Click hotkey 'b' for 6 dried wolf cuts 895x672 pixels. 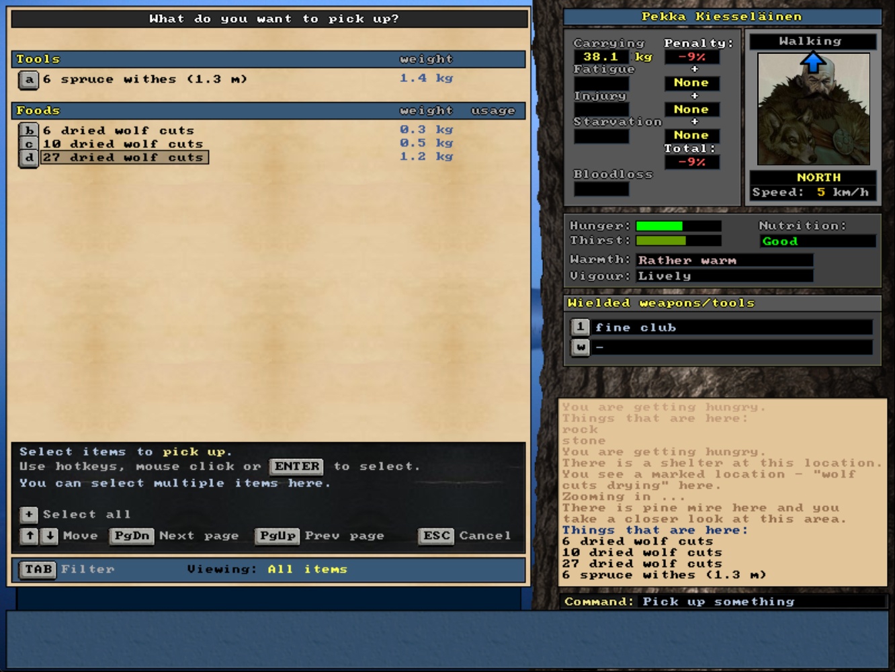click(x=28, y=130)
